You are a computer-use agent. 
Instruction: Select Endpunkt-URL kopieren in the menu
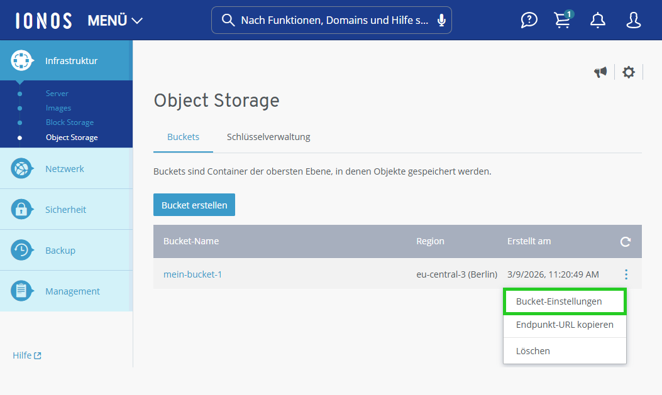[x=564, y=325]
